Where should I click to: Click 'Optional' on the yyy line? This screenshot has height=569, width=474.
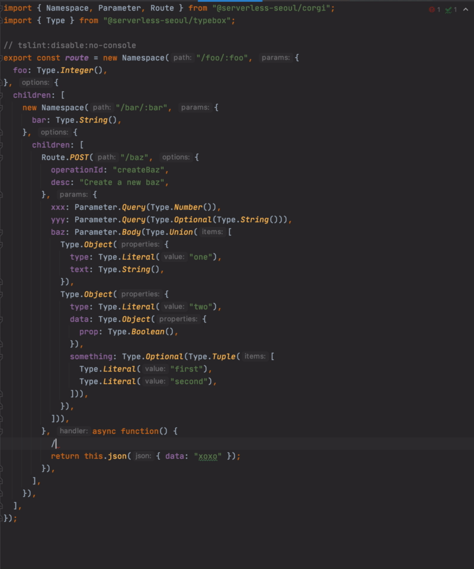click(193, 220)
